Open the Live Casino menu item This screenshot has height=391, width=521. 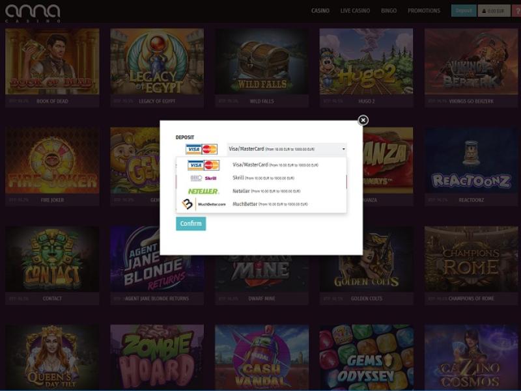[355, 10]
